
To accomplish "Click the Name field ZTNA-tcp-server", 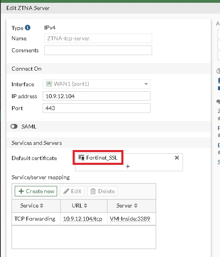I will point(98,38).
